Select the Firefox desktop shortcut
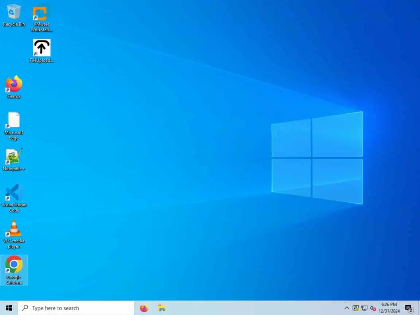The height and width of the screenshot is (315, 420). [13, 87]
